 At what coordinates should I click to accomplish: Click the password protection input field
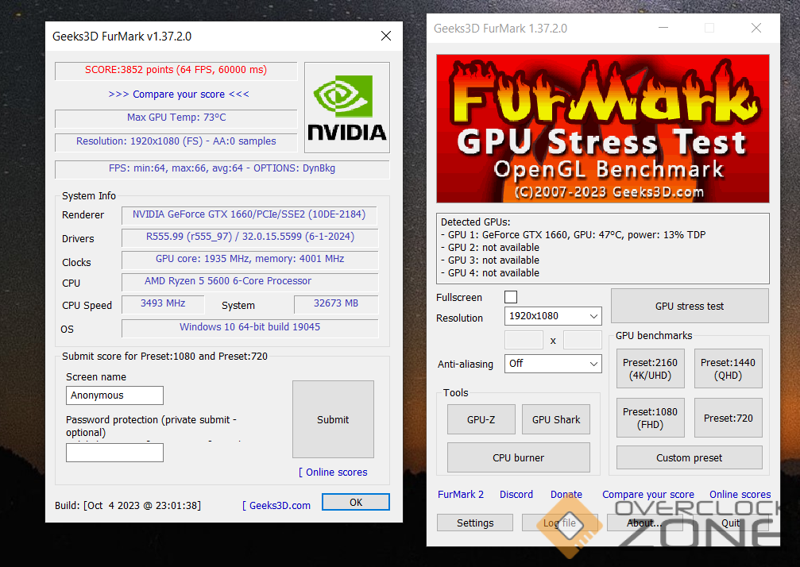(x=114, y=453)
